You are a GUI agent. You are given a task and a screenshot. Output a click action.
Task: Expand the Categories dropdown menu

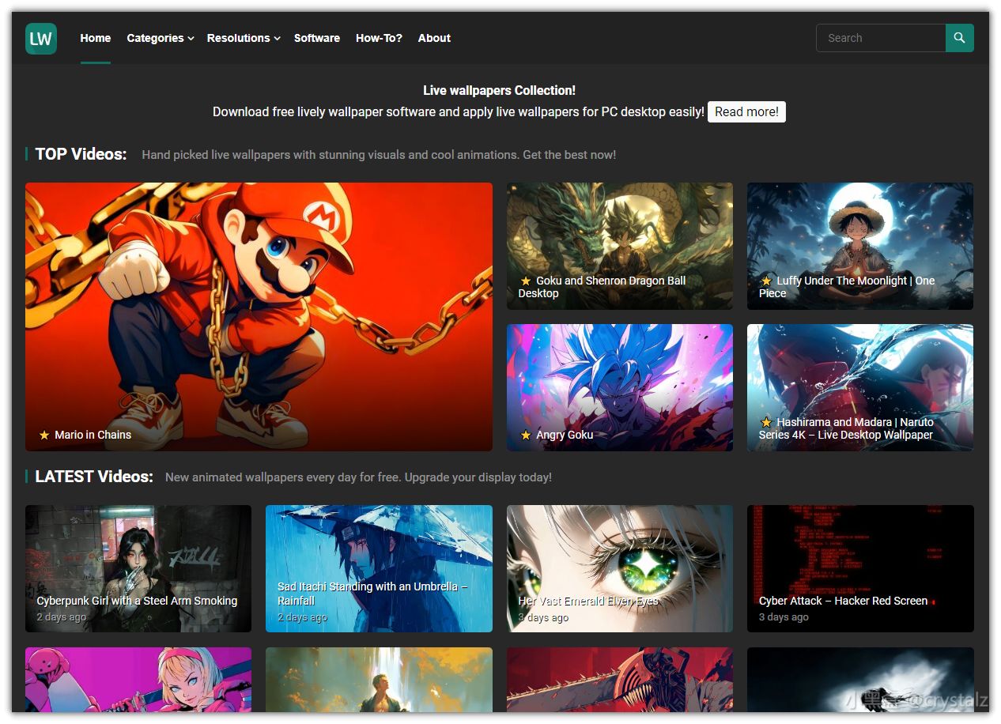(x=161, y=38)
